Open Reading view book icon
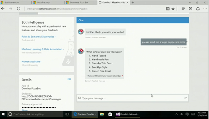 tap(168, 9)
